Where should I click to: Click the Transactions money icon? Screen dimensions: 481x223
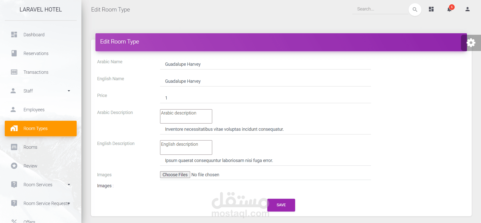click(14, 72)
